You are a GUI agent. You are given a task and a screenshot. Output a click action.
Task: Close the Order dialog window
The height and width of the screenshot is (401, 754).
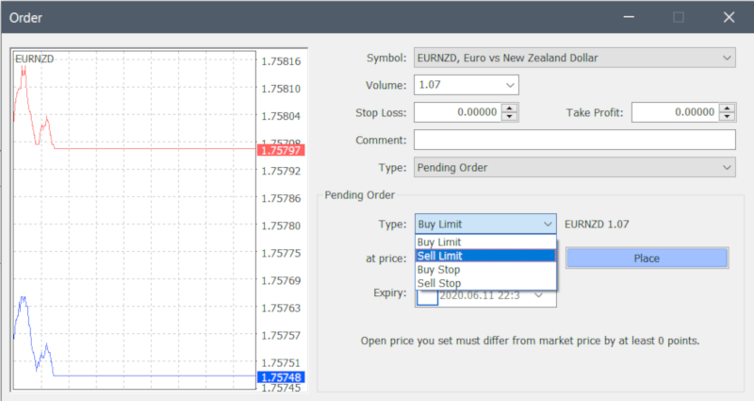click(728, 17)
